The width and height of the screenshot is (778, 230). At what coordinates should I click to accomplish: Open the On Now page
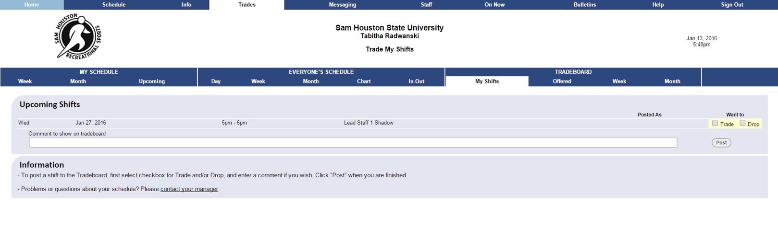tap(494, 5)
